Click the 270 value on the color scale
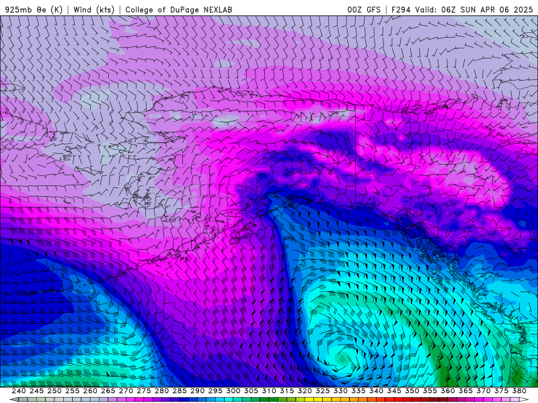The width and height of the screenshot is (538, 403). 126,391
